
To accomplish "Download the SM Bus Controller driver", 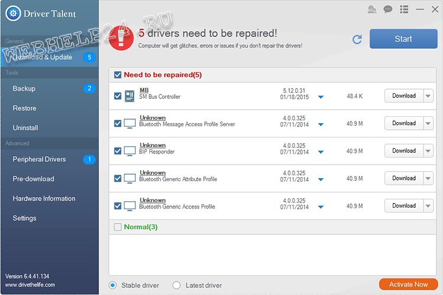I will 404,96.
